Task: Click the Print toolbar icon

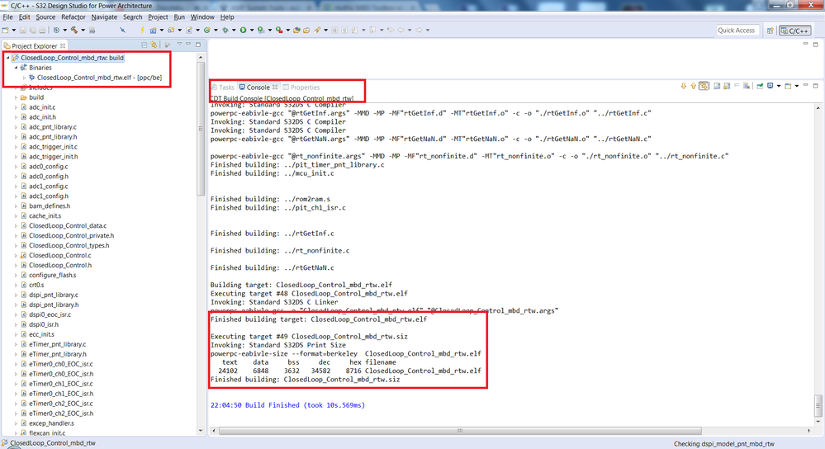Action: [42, 30]
